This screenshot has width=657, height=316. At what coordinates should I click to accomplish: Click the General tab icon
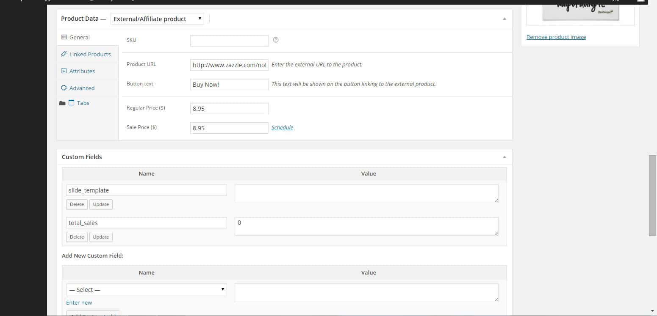coord(64,37)
